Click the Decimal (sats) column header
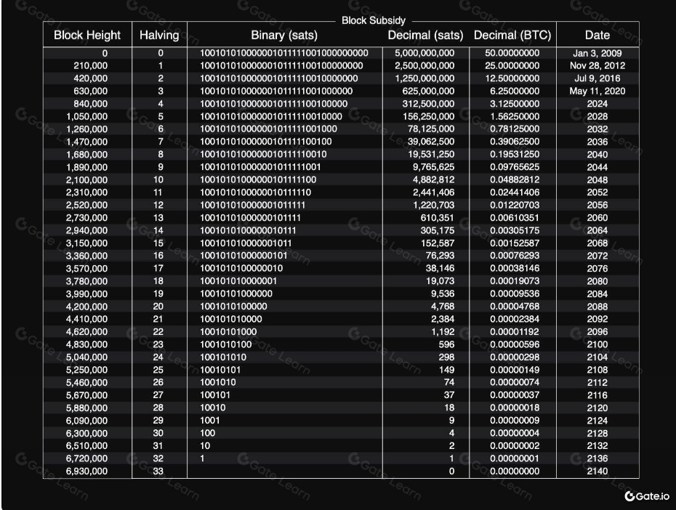 [x=425, y=36]
